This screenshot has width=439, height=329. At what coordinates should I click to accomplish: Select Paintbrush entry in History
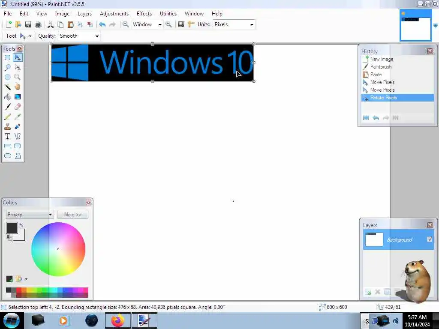click(x=397, y=66)
